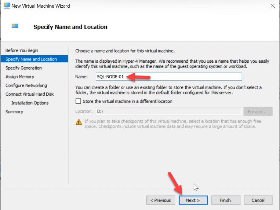Click the Next button
The width and height of the screenshot is (280, 210).
coord(193,200)
